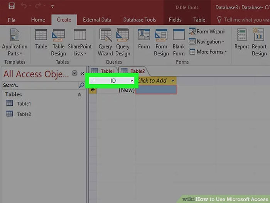The width and height of the screenshot is (270, 203).
Task: Open the Navigation forms dropdown
Action: (x=206, y=42)
